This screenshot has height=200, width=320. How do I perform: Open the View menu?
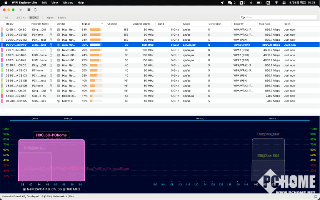coord(55,3)
